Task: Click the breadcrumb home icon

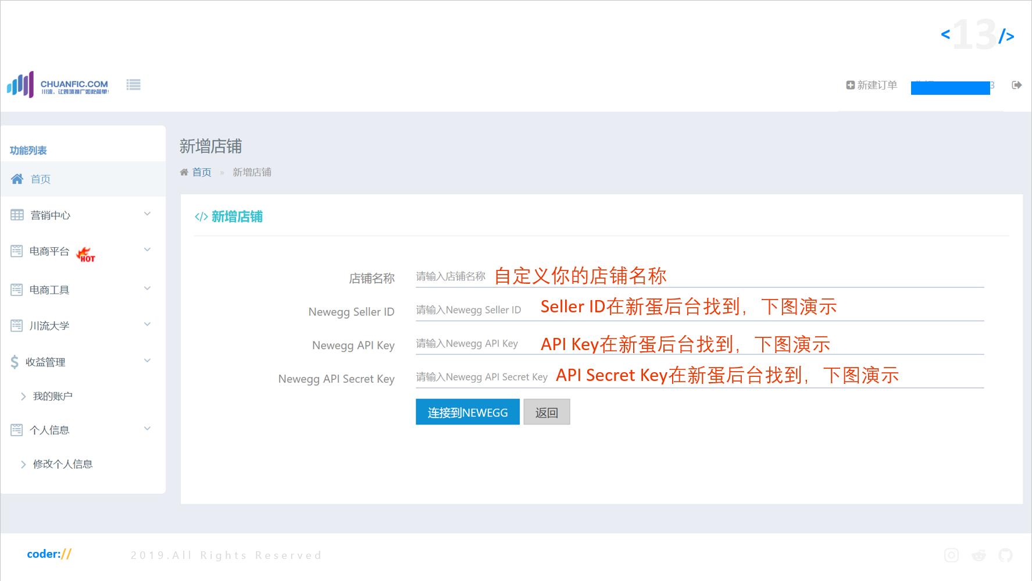Action: click(184, 172)
